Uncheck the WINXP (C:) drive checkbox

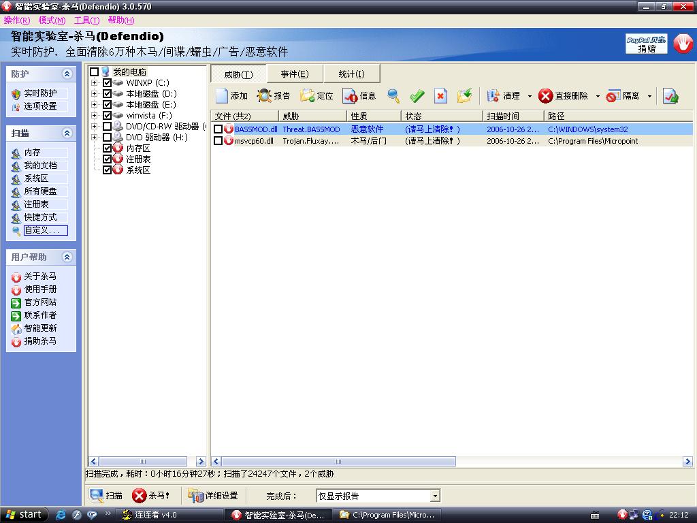coord(107,82)
